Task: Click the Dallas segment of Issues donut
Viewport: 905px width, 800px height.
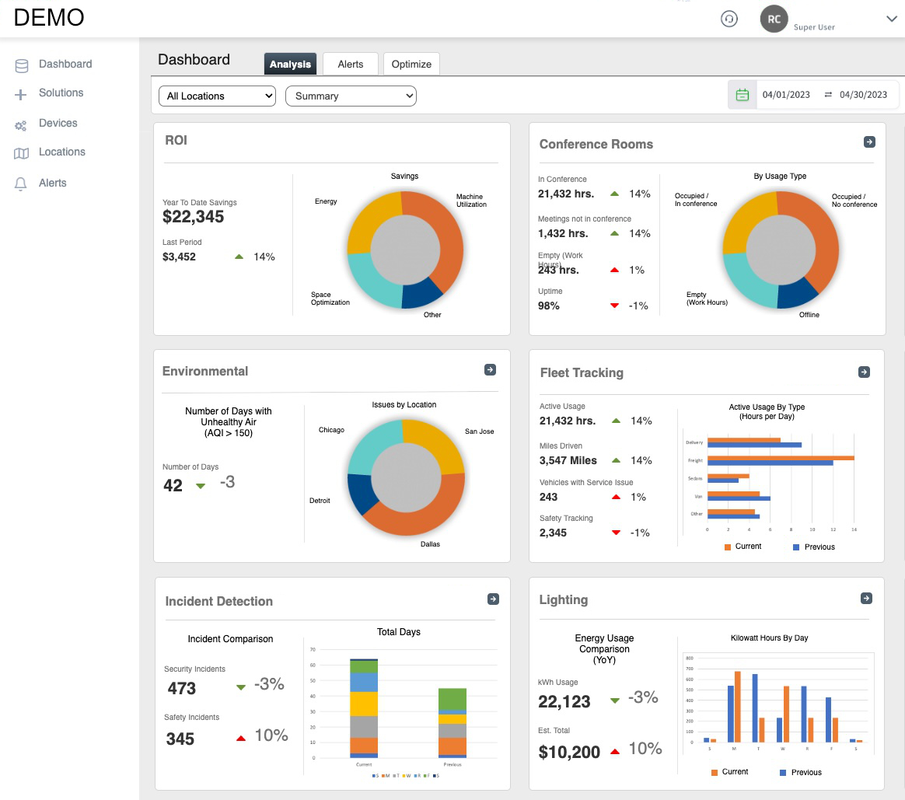Action: tap(421, 517)
